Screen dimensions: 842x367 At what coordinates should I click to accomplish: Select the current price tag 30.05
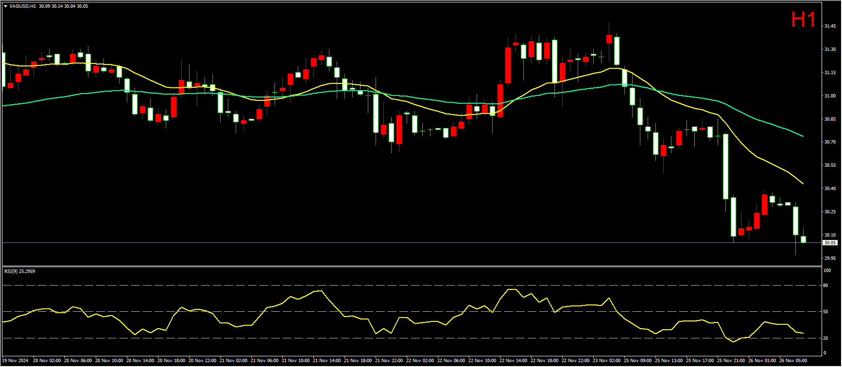pyautogui.click(x=830, y=243)
